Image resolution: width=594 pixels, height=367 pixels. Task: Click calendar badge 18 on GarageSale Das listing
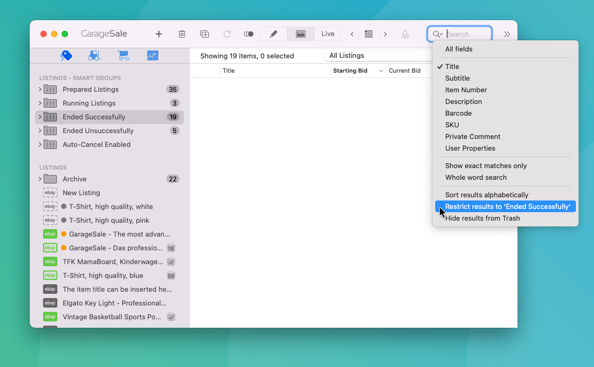pos(171,248)
